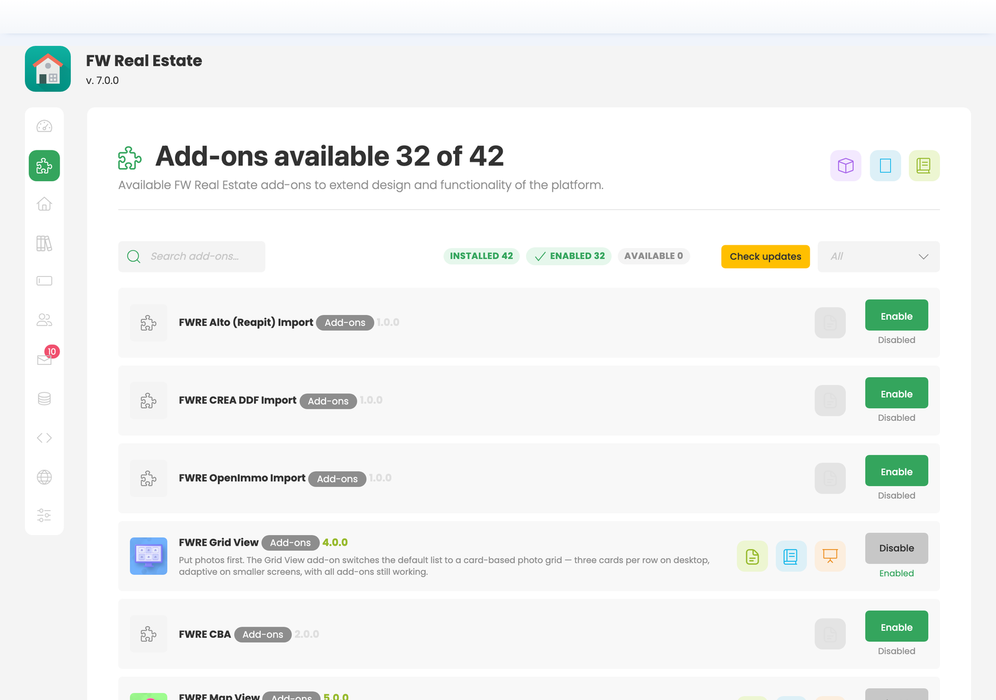996x700 pixels.
Task: Click the greyed document icon for FWRE OpenImmo Import
Action: point(830,478)
